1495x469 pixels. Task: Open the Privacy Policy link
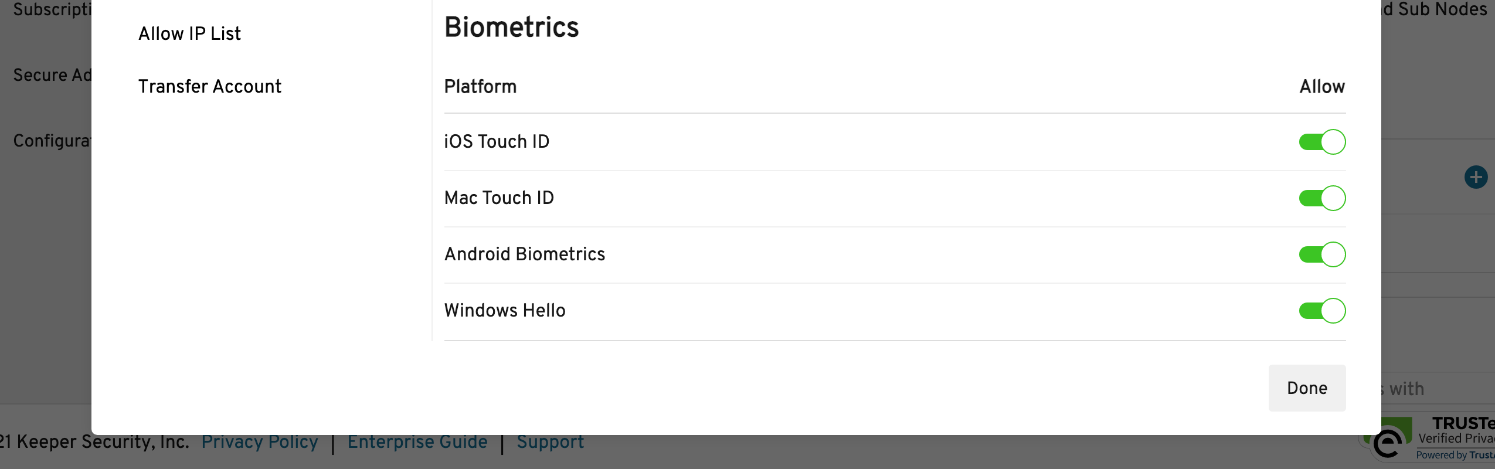[260, 442]
